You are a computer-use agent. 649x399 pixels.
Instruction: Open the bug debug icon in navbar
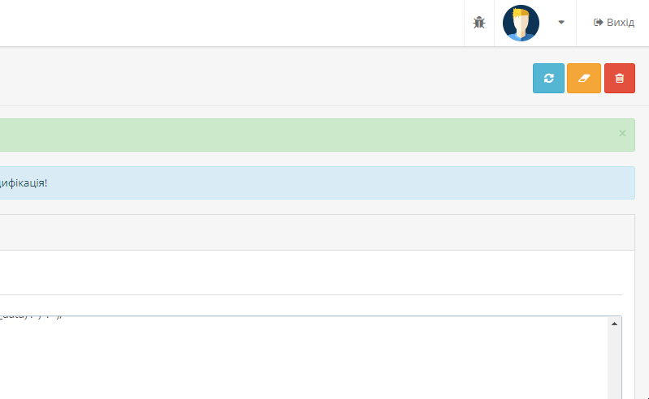479,23
